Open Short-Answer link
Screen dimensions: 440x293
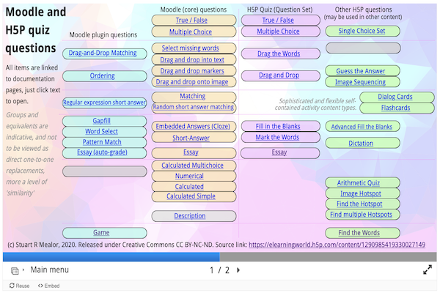coord(191,138)
